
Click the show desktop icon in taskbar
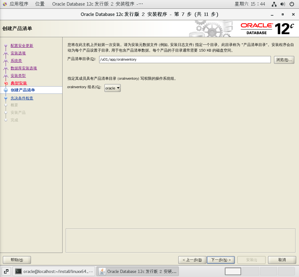(x=6, y=271)
